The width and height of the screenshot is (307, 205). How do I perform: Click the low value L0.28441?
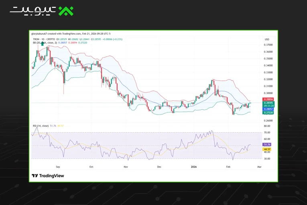85,39
